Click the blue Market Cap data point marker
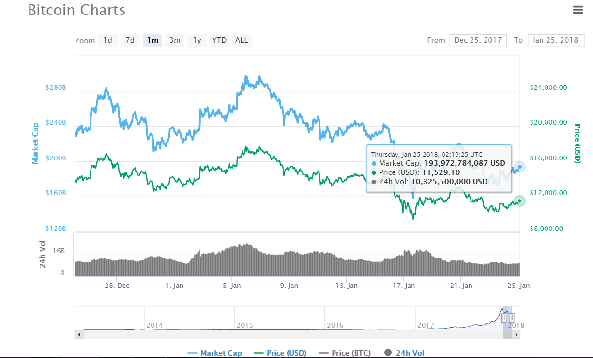The width and height of the screenshot is (593, 358). tap(520, 167)
